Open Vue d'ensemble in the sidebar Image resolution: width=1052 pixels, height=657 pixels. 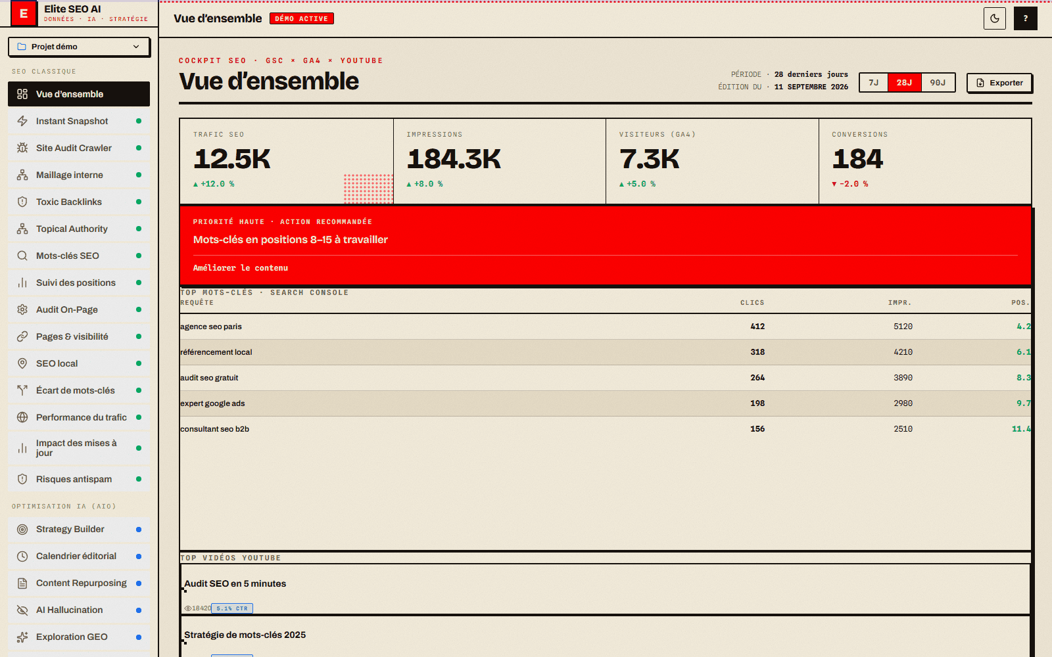[x=79, y=94]
